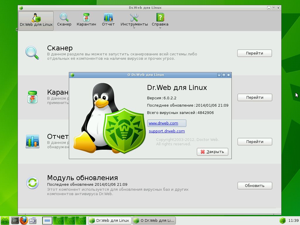
Task: Click the Dr.Web shield tray icon
Action: click(x=282, y=221)
